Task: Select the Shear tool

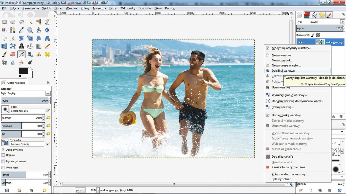Action: tap(39, 38)
